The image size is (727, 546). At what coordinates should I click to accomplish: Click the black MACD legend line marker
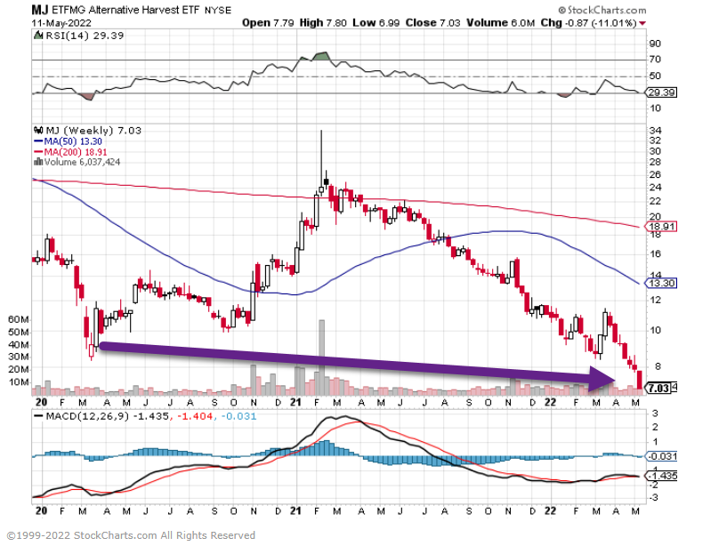point(39,416)
